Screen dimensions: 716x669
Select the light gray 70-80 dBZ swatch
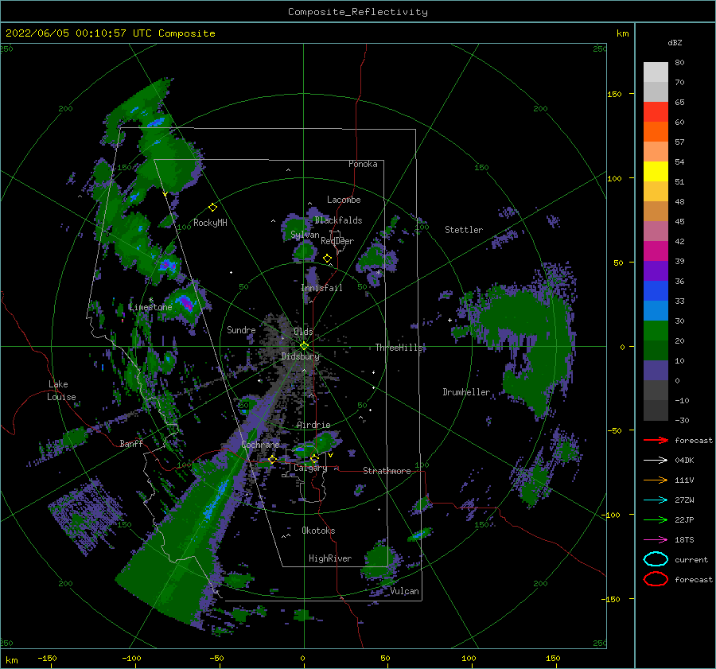tap(656, 72)
